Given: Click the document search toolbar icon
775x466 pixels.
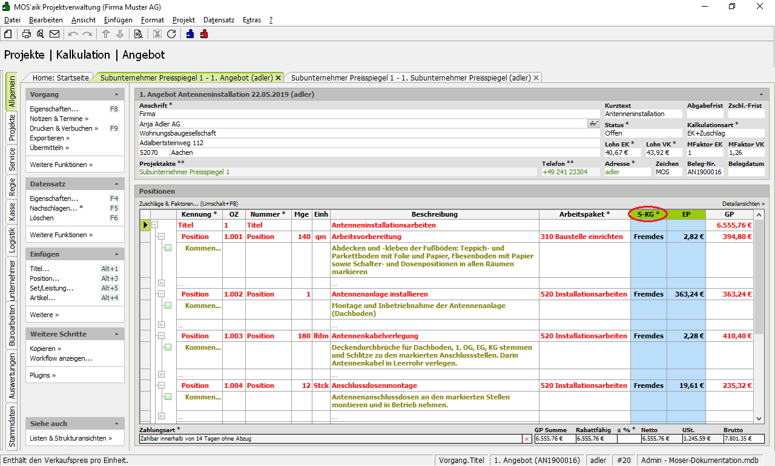Looking at the screenshot, I should (138, 34).
